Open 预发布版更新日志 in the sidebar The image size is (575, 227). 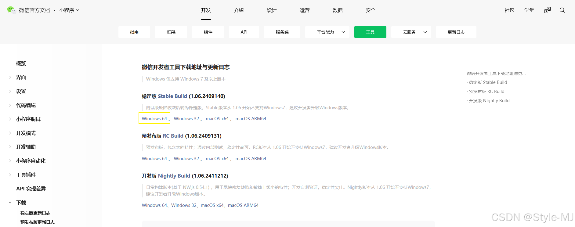[x=38, y=222]
